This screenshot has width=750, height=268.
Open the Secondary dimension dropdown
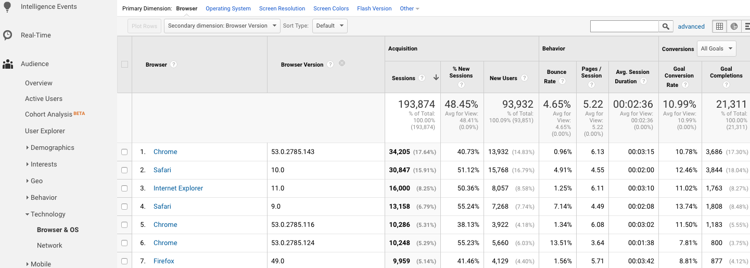[222, 26]
